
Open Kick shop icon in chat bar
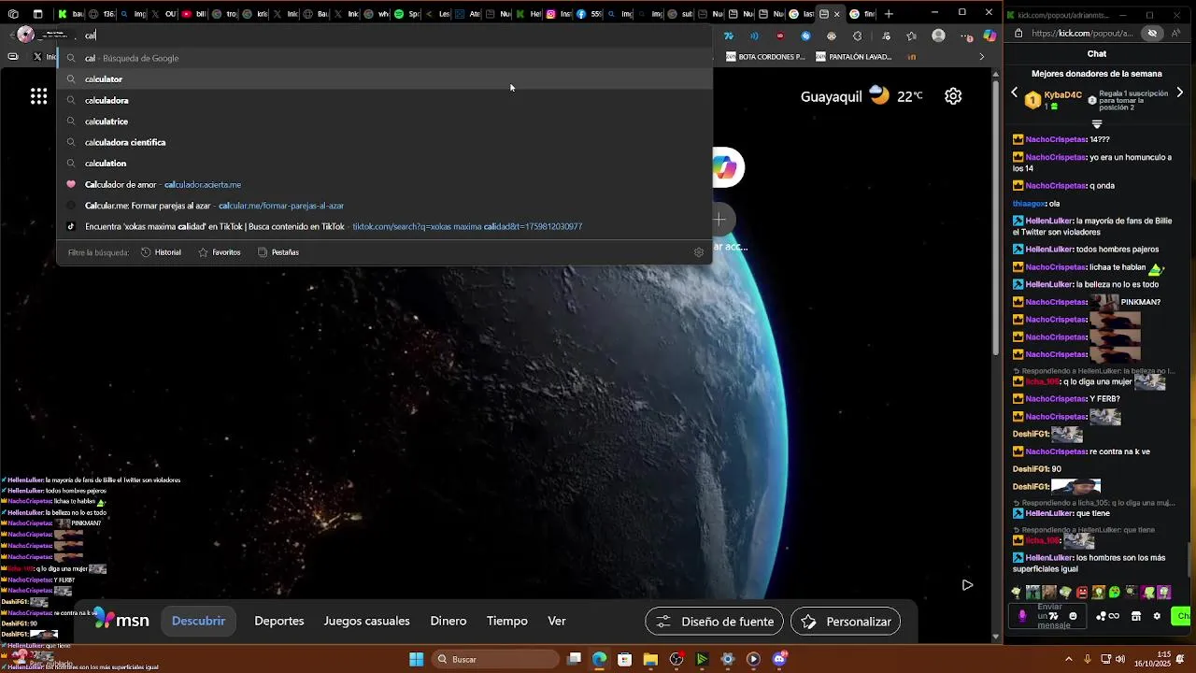click(x=1136, y=616)
